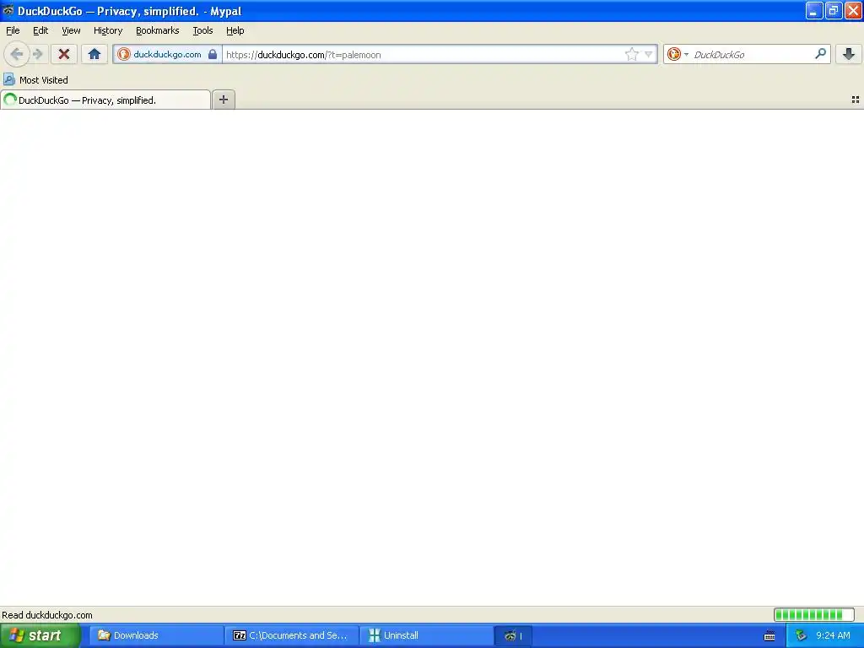Open the File menu

[x=13, y=30]
